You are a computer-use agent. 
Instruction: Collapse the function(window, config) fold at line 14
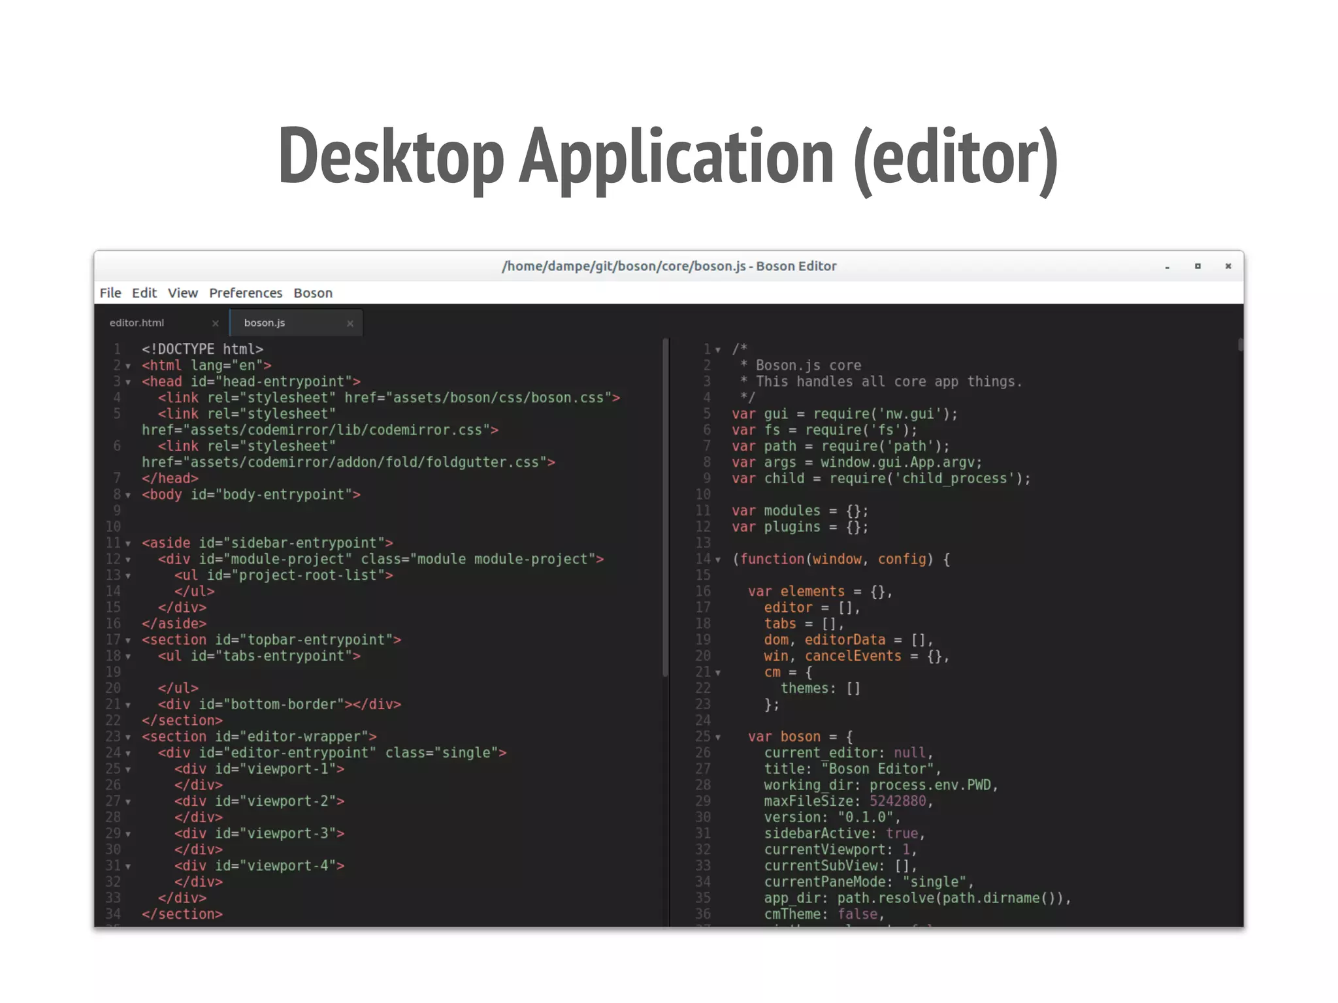point(718,560)
